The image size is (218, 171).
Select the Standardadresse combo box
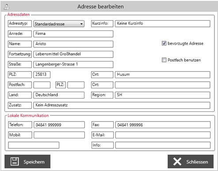point(59,24)
